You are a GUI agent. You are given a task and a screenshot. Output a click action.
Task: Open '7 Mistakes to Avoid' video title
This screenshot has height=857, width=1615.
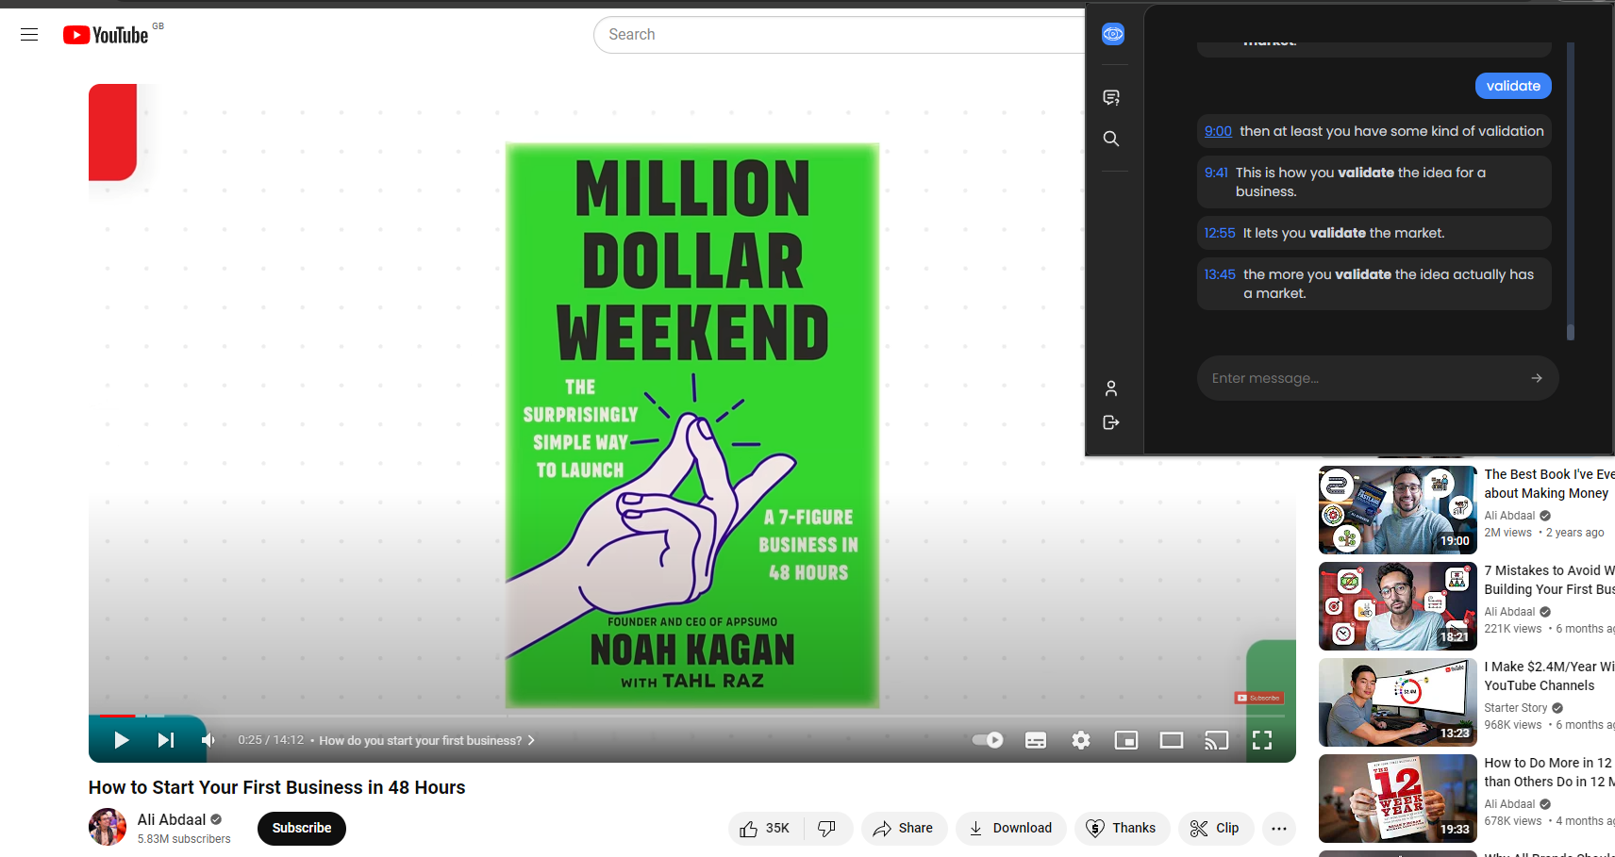pyautogui.click(x=1549, y=580)
